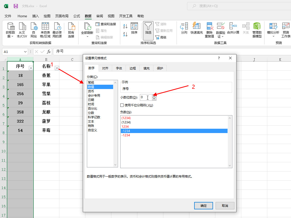
Task: Switch to the Home ribbon tab
Action: click(x=22, y=16)
